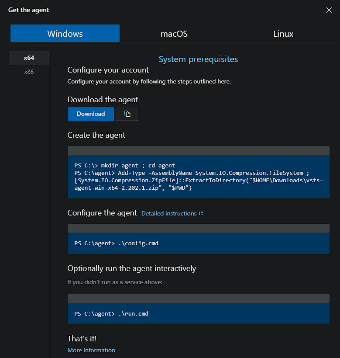
Task: Switch to the Windows tab
Action: 65,34
